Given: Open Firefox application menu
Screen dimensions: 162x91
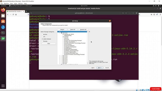Looking at the screenshot, I should point(160,15).
